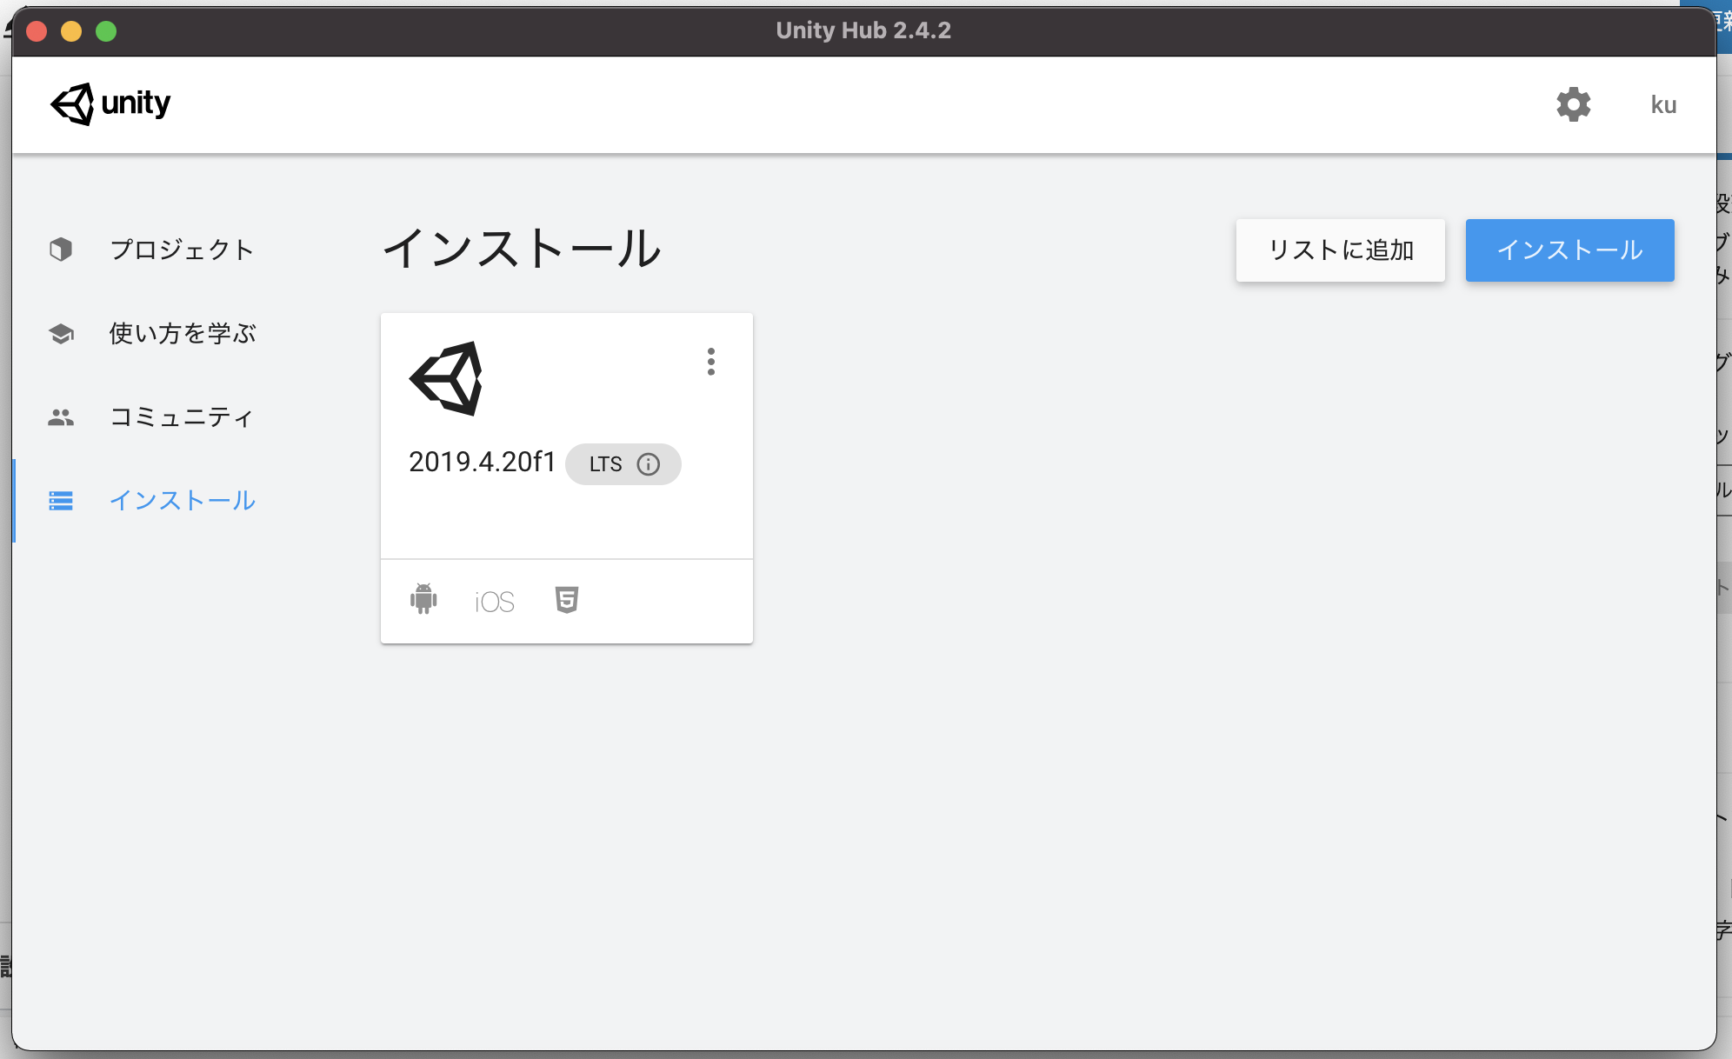1732x1059 pixels.
Task: Click the インストール page heading
Action: coord(522,249)
